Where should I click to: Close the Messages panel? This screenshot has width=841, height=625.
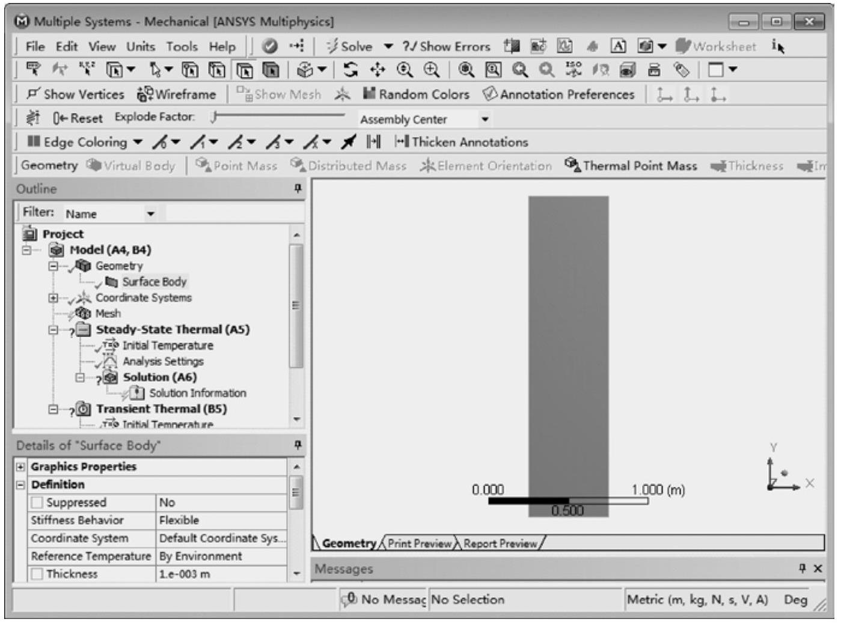coord(818,569)
